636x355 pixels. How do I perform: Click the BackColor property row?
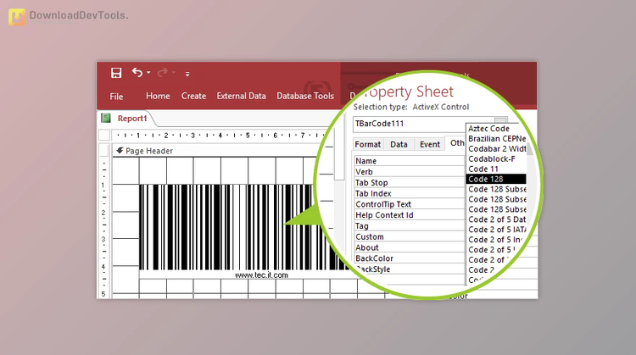coord(409,258)
